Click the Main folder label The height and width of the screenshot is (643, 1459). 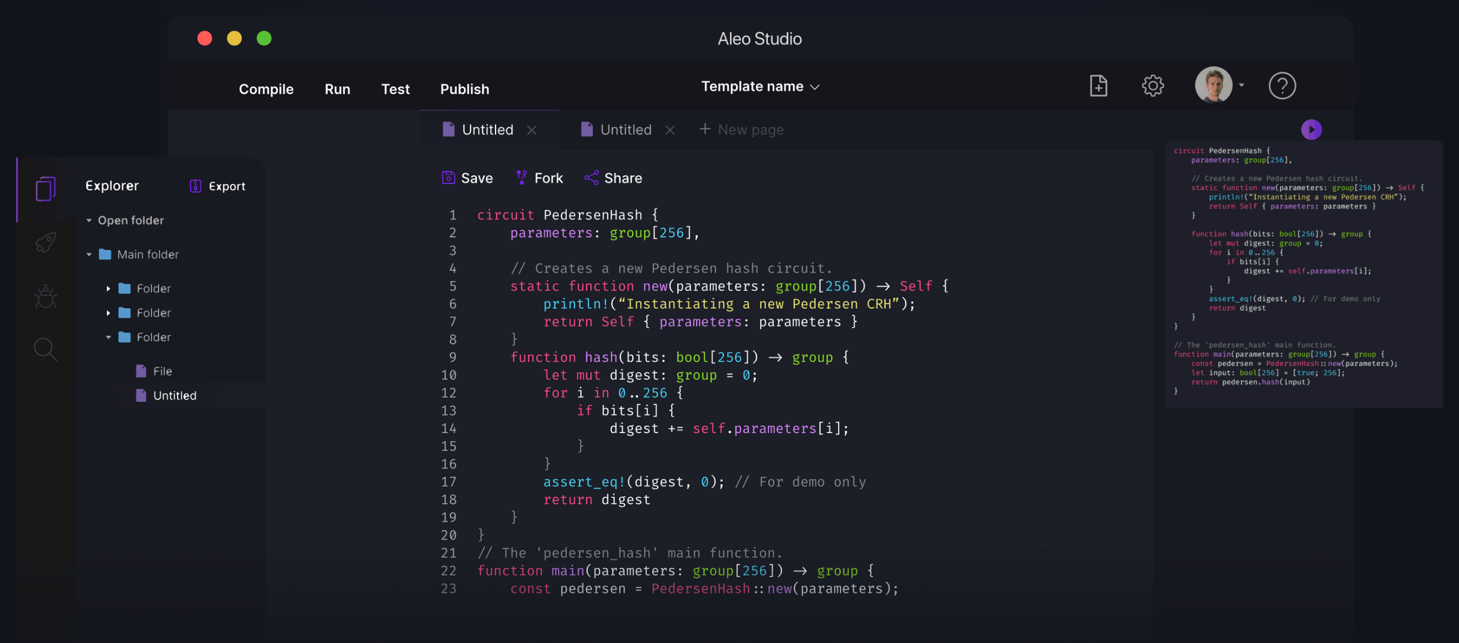coord(148,254)
